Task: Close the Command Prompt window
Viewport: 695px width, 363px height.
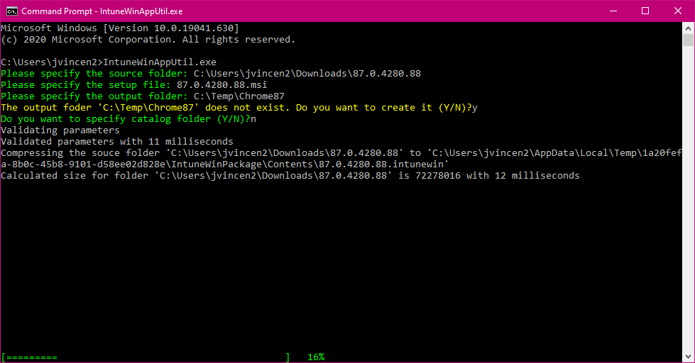Action: 678,11
